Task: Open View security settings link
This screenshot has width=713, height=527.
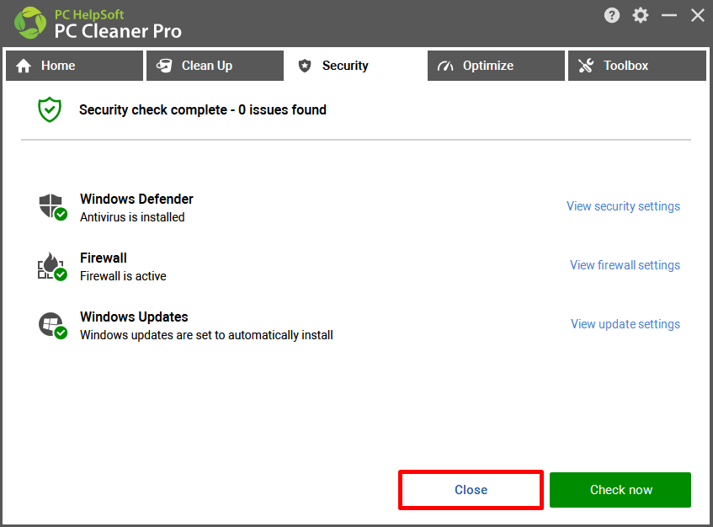Action: tap(623, 206)
